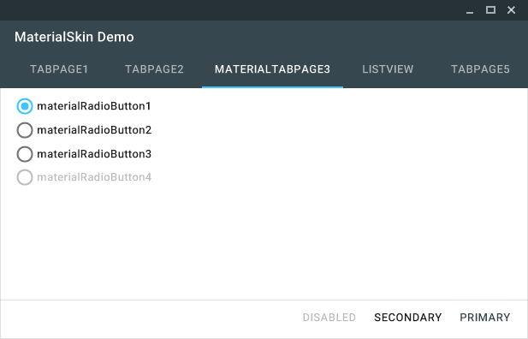Viewport: 528px width, 339px height.
Task: Click the greyed materialRadioButton4 label
Action: coord(94,177)
